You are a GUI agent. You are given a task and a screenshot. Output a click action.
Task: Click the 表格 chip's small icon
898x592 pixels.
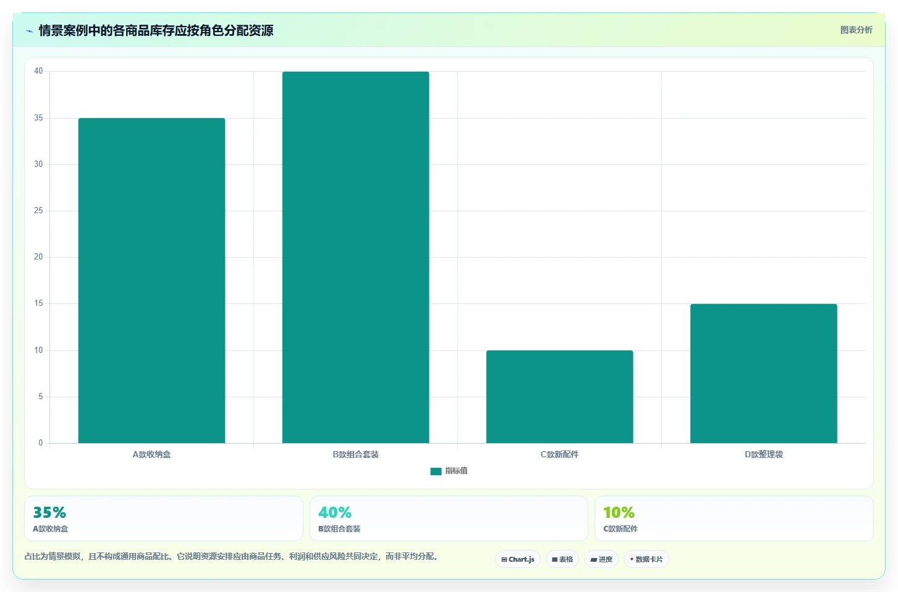(x=554, y=560)
